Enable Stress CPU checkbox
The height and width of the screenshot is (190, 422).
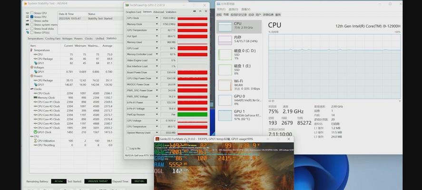[32, 13]
